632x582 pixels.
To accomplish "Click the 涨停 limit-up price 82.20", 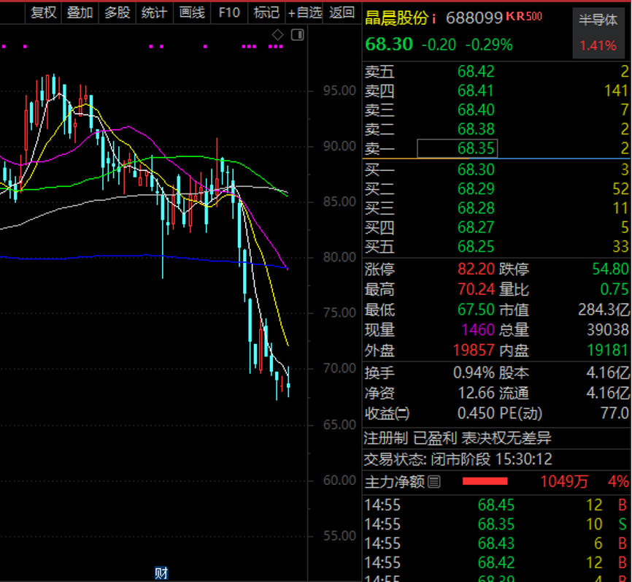I will (x=476, y=269).
